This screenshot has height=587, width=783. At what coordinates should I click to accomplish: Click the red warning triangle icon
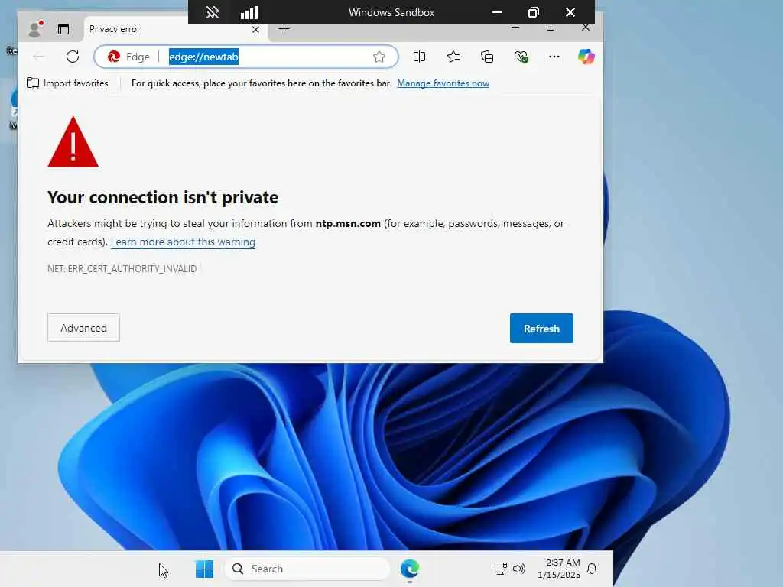coord(73,142)
